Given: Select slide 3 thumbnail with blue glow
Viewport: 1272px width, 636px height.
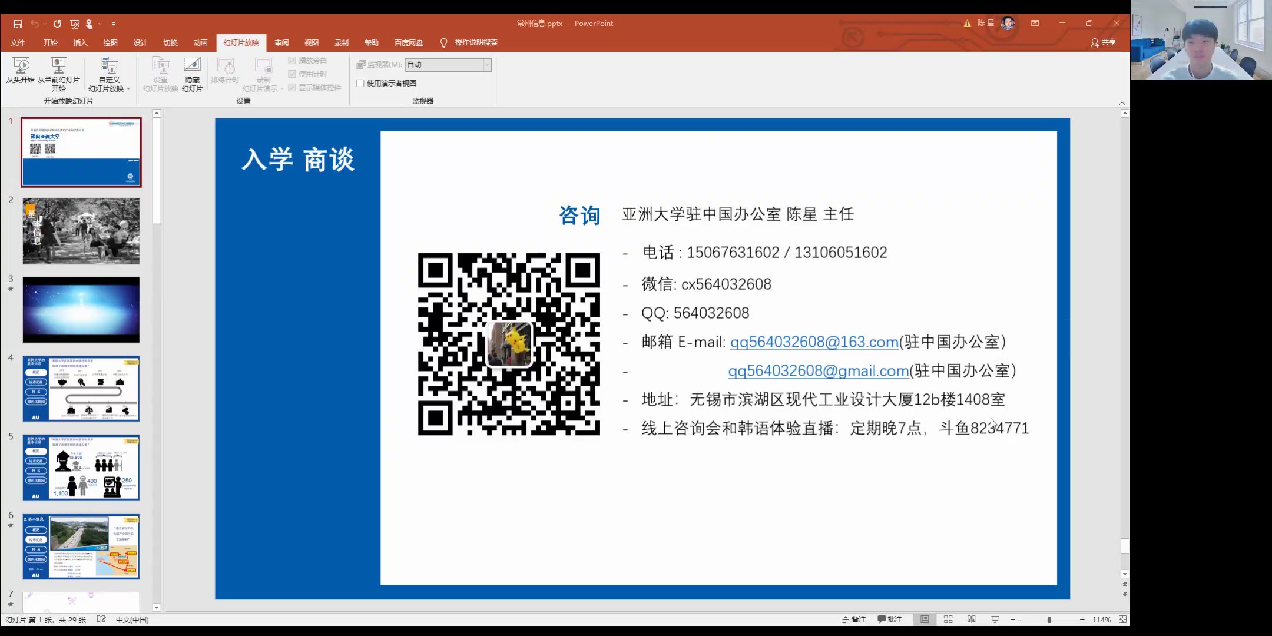Looking at the screenshot, I should (81, 310).
